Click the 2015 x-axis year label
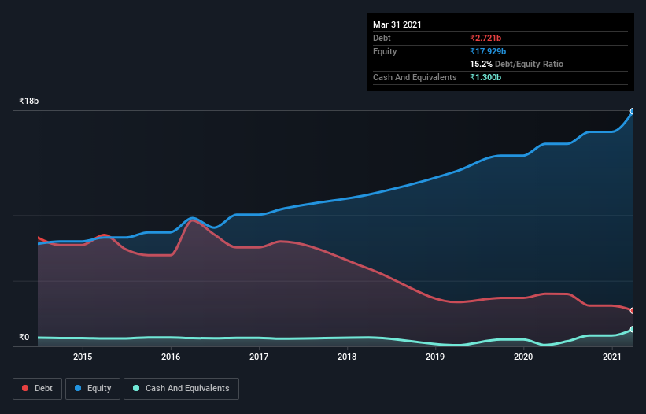The image size is (646, 414). [83, 357]
